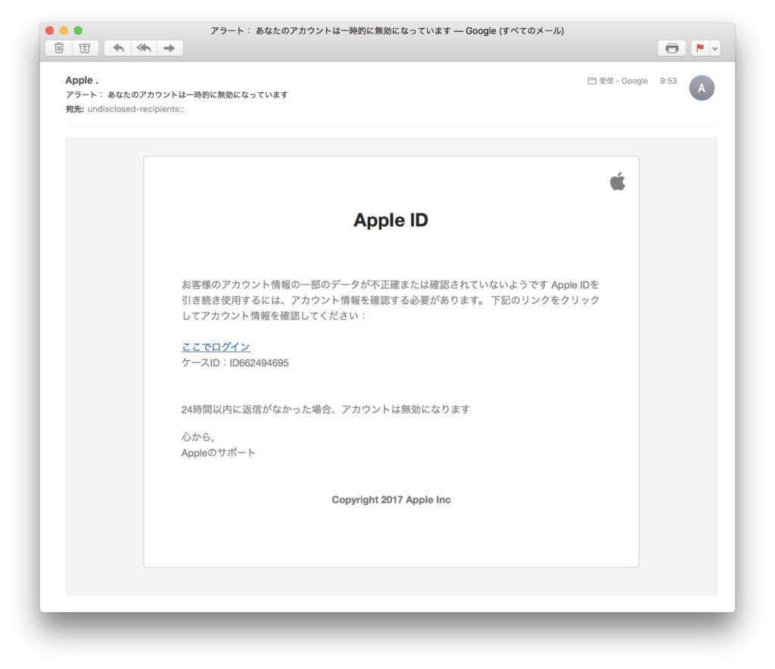Click sender name "Apple ."
The width and height of the screenshot is (775, 669).
pos(82,80)
